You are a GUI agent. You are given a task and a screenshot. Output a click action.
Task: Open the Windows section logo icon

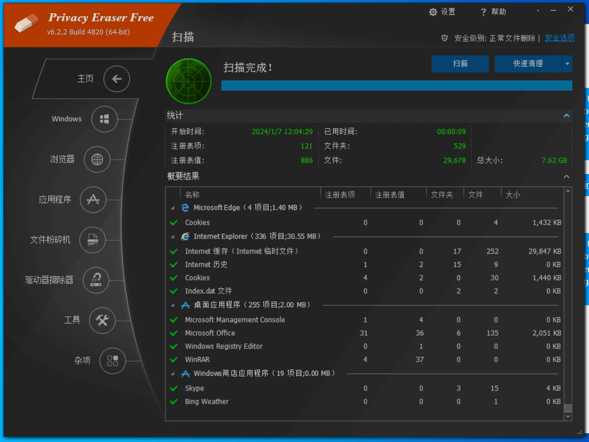point(104,119)
